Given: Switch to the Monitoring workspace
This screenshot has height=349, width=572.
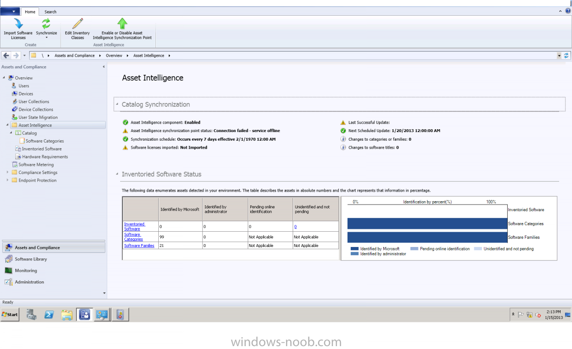Looking at the screenshot, I should [x=53, y=271].
